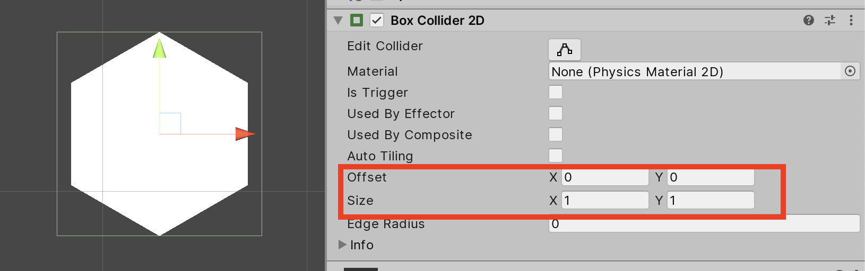
Task: Click the green Y-axis gizmo arrow
Action: pos(159,48)
